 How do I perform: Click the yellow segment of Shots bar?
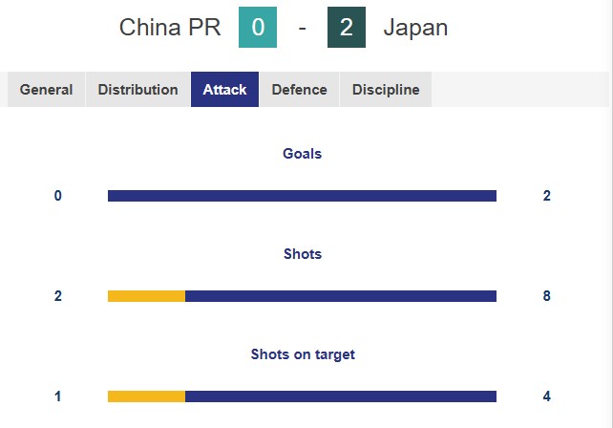pyautogui.click(x=146, y=296)
